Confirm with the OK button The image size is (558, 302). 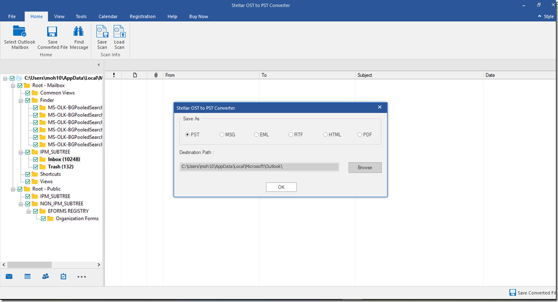281,187
